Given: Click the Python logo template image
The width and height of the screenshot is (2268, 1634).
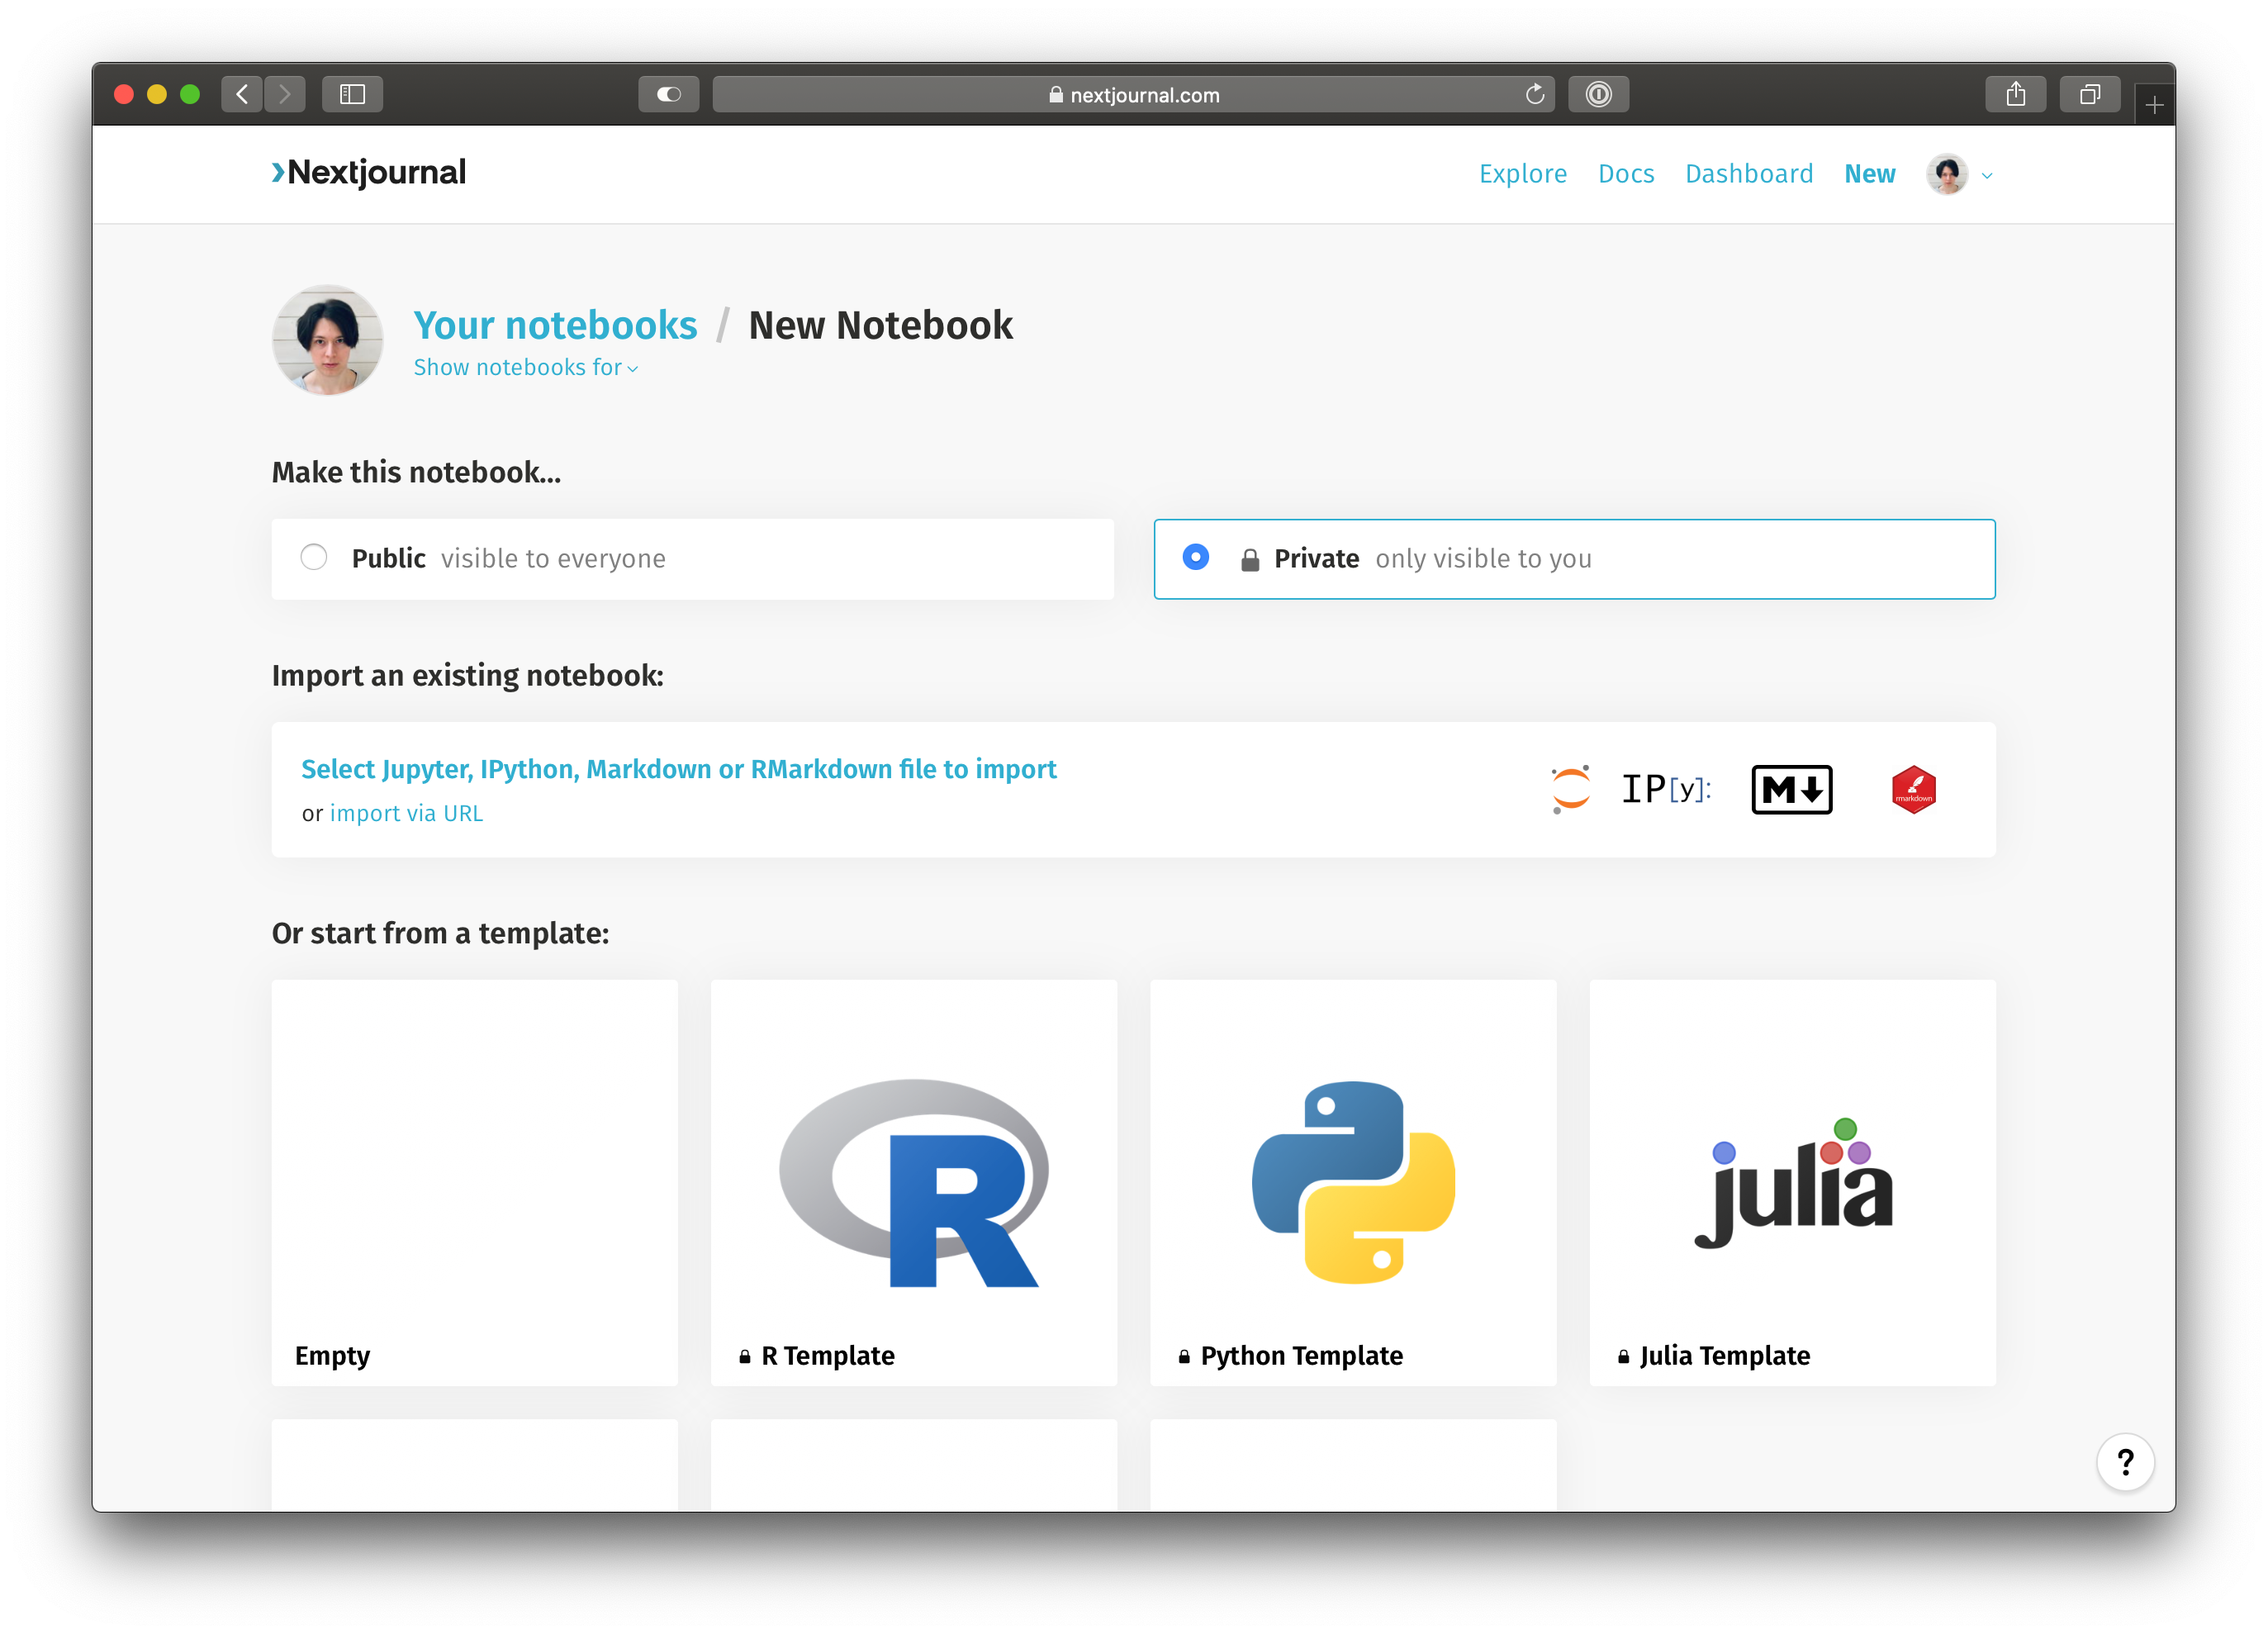Looking at the screenshot, I should (1353, 1182).
